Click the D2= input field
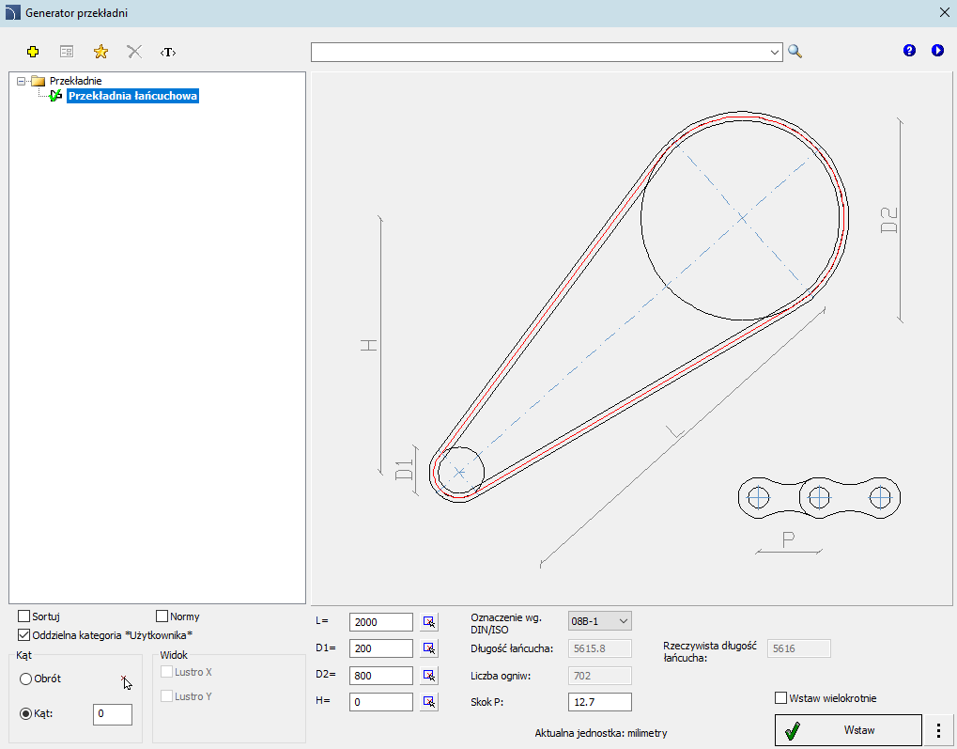Viewport: 957px width, 749px height. click(x=381, y=675)
